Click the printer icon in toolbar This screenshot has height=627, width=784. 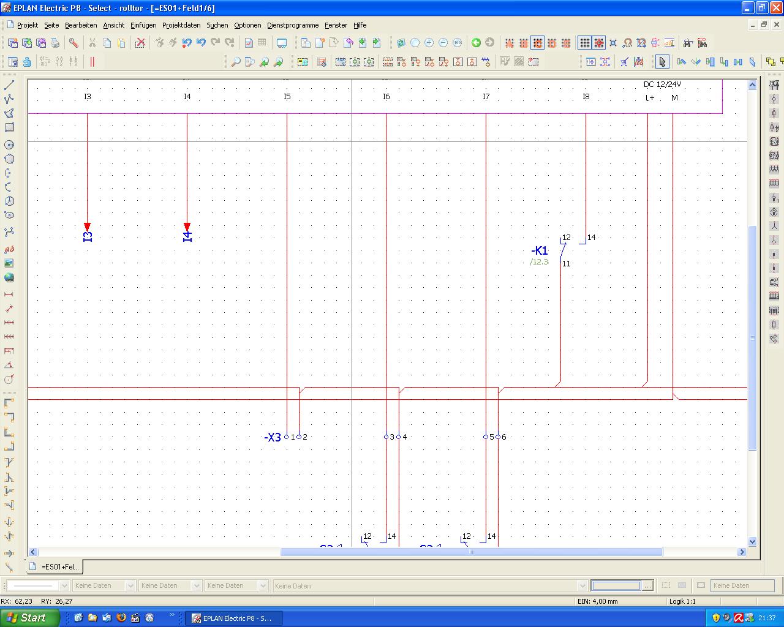tap(55, 43)
